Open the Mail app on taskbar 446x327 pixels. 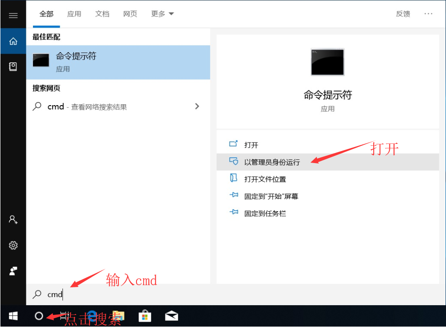point(172,316)
